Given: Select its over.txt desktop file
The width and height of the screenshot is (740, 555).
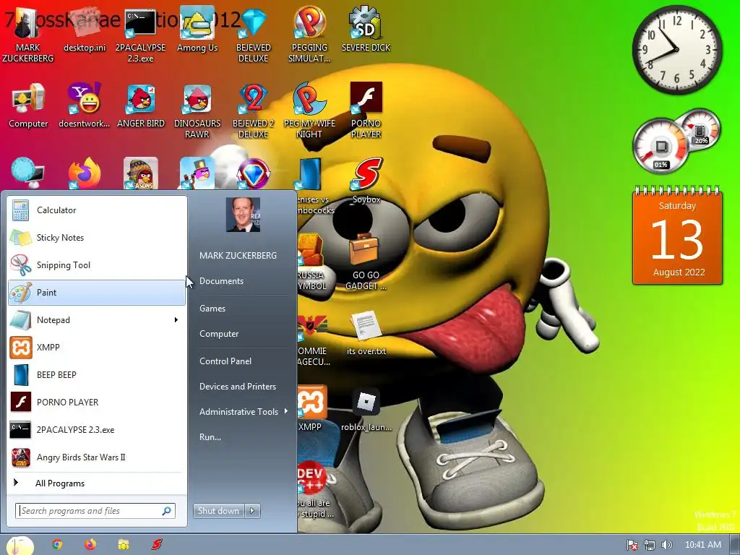Looking at the screenshot, I should coord(366,332).
